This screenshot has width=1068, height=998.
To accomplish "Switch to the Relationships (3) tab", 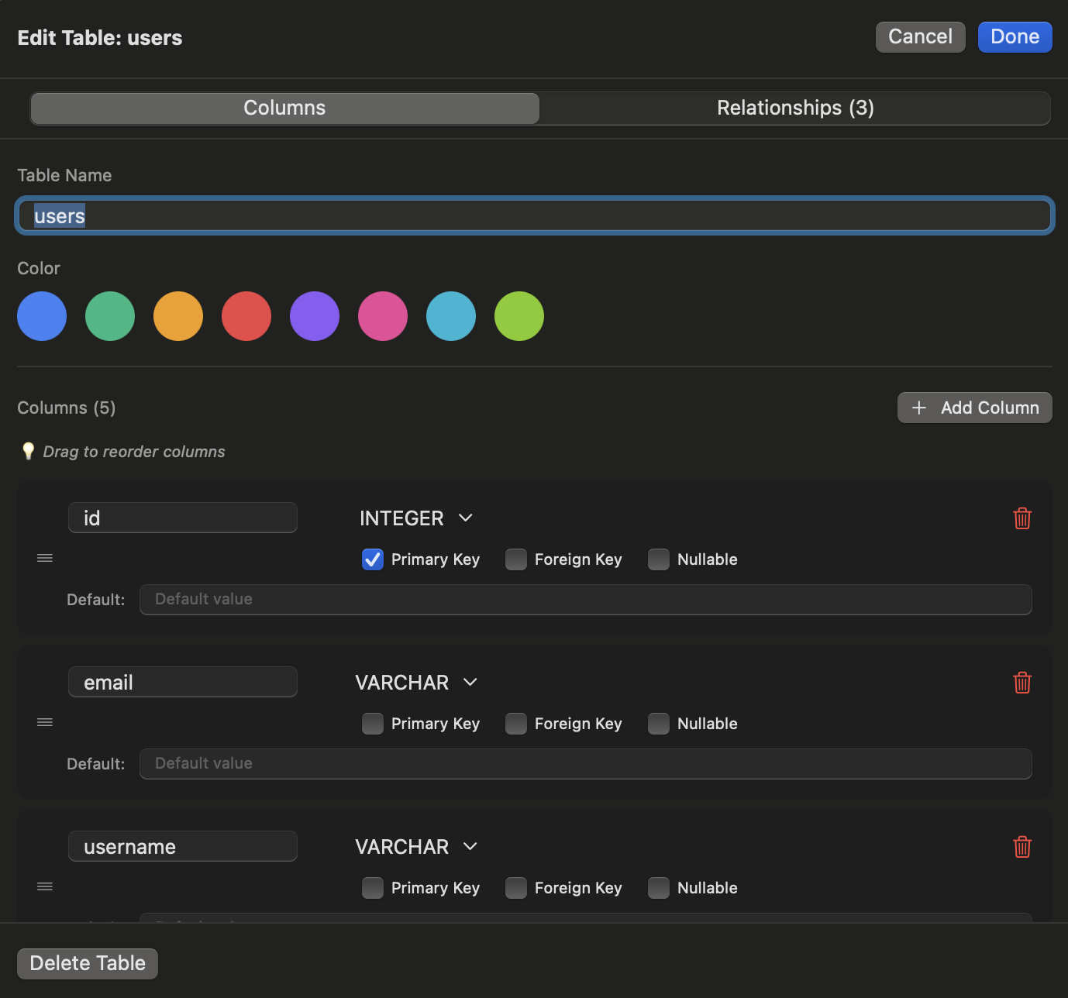I will click(x=795, y=108).
